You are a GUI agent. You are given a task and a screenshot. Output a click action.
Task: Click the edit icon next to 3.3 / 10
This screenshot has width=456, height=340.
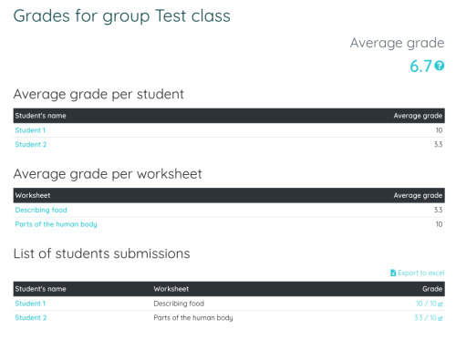click(440, 318)
